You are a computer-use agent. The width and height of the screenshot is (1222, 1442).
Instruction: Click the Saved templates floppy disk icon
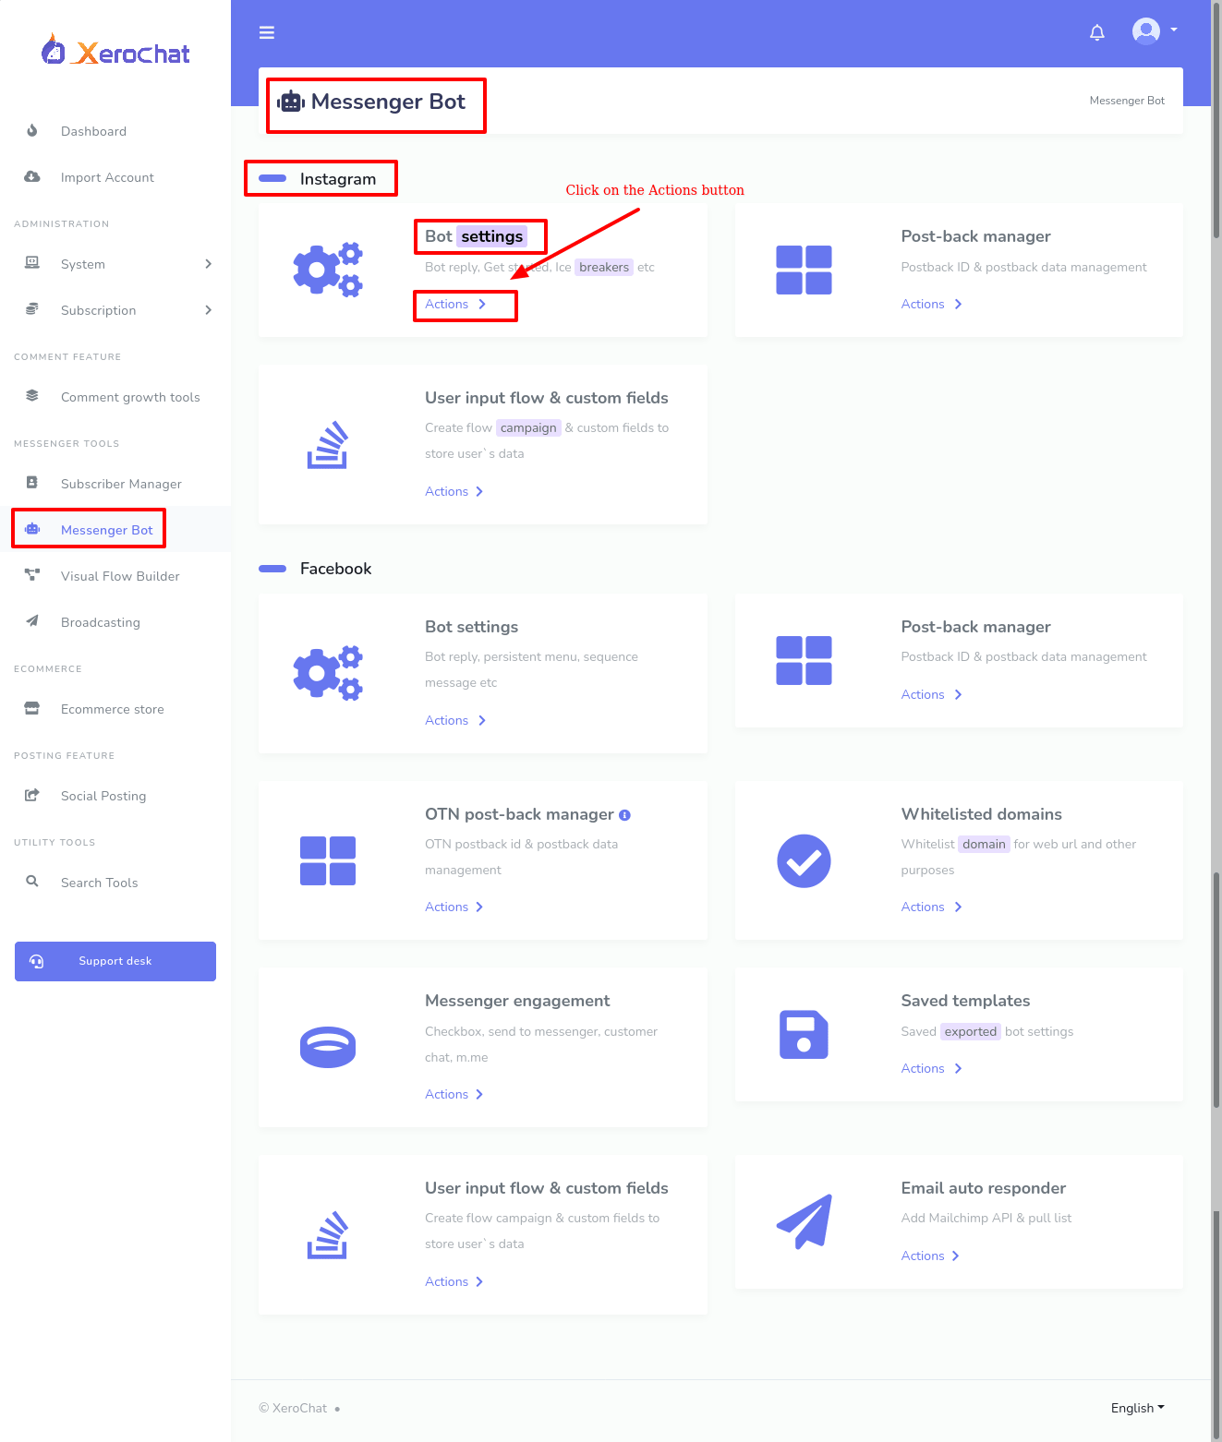(x=805, y=1034)
